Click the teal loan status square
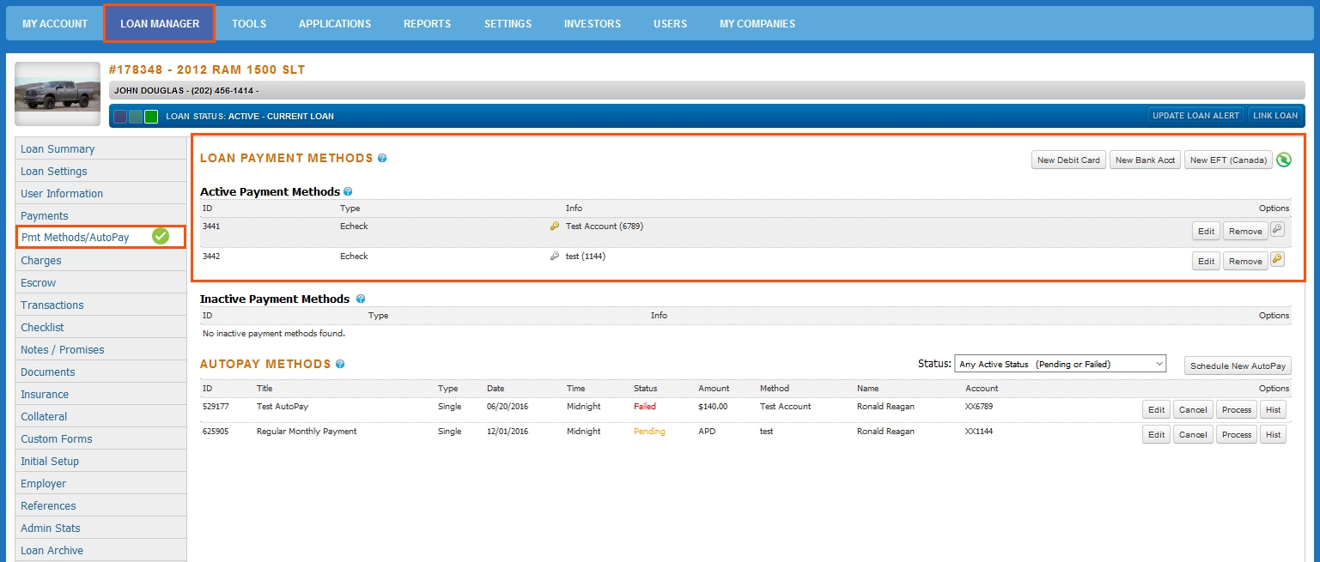This screenshot has height=562, width=1320. click(x=136, y=117)
